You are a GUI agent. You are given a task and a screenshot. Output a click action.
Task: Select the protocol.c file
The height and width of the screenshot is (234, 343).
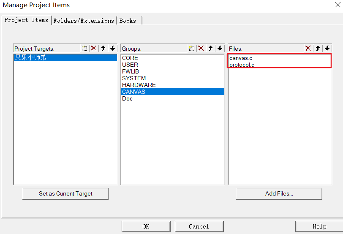(280, 65)
